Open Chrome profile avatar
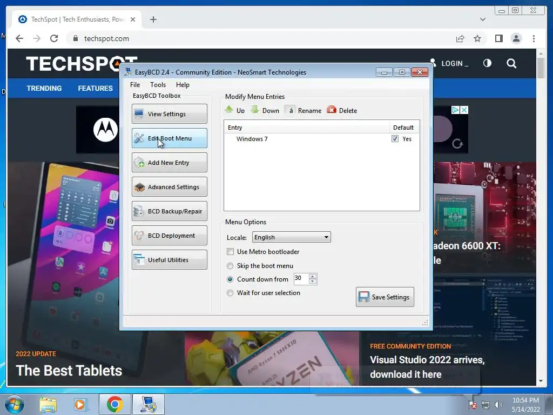 point(516,38)
